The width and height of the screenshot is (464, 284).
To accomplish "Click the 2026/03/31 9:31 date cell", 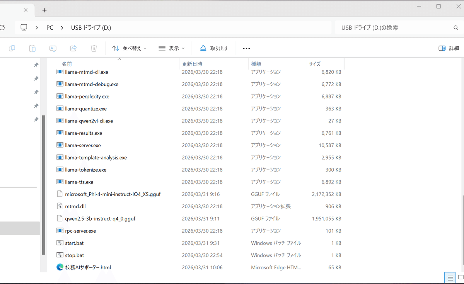I will coord(201,243).
